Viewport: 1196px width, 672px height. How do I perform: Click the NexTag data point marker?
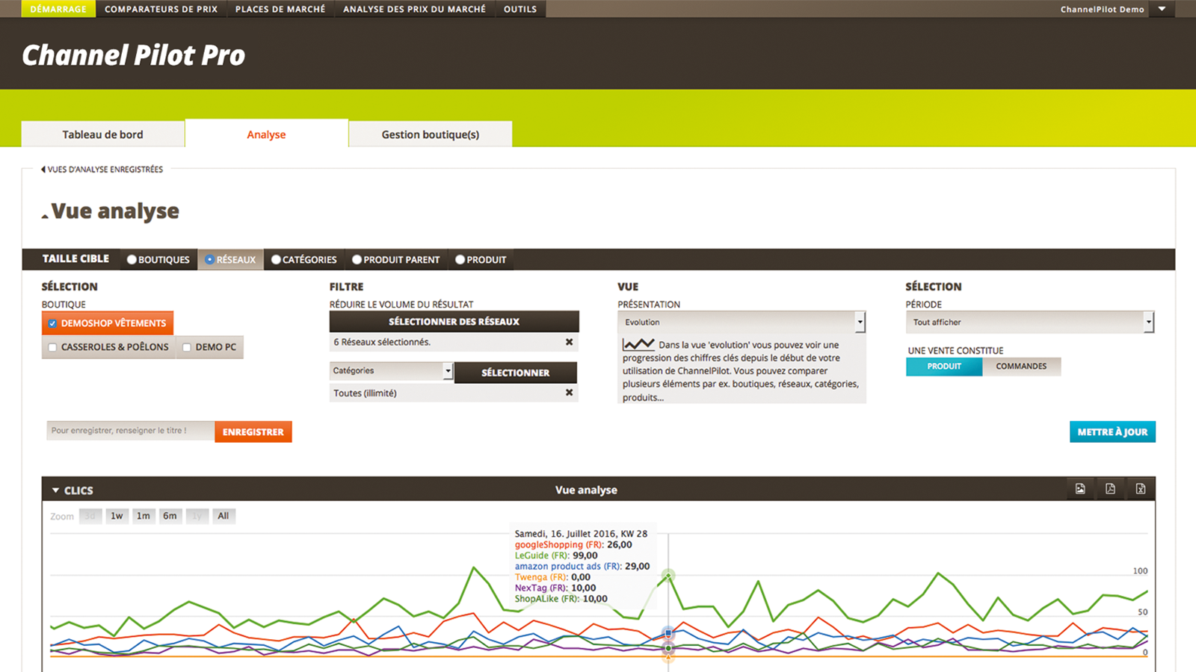pos(668,648)
